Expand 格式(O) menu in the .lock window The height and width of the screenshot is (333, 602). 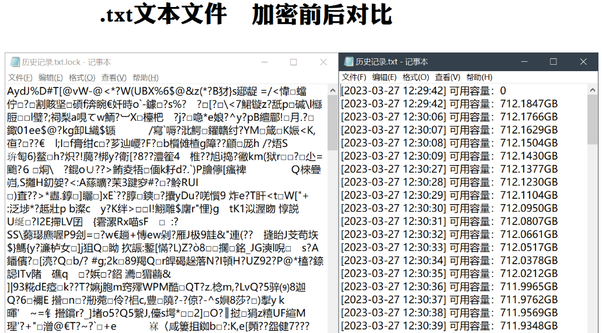tap(82, 78)
